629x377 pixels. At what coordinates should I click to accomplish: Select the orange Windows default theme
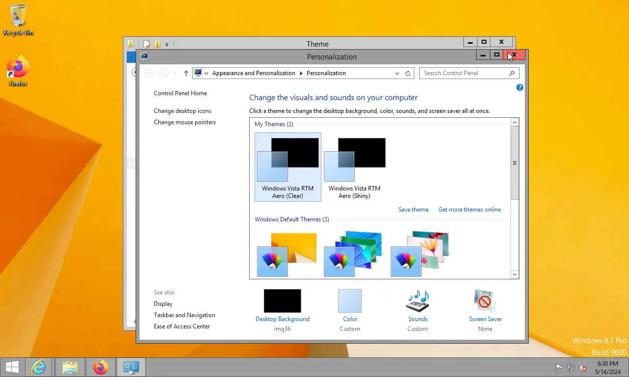tap(287, 254)
